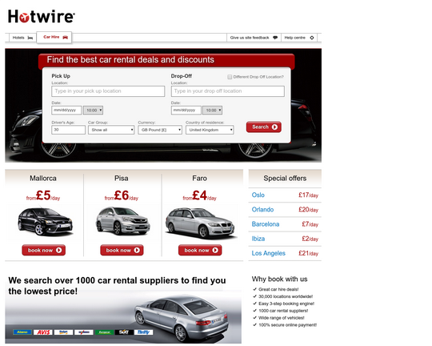Click the Help centre gear icon
Viewport: 432px width, 346px height.
click(312, 38)
